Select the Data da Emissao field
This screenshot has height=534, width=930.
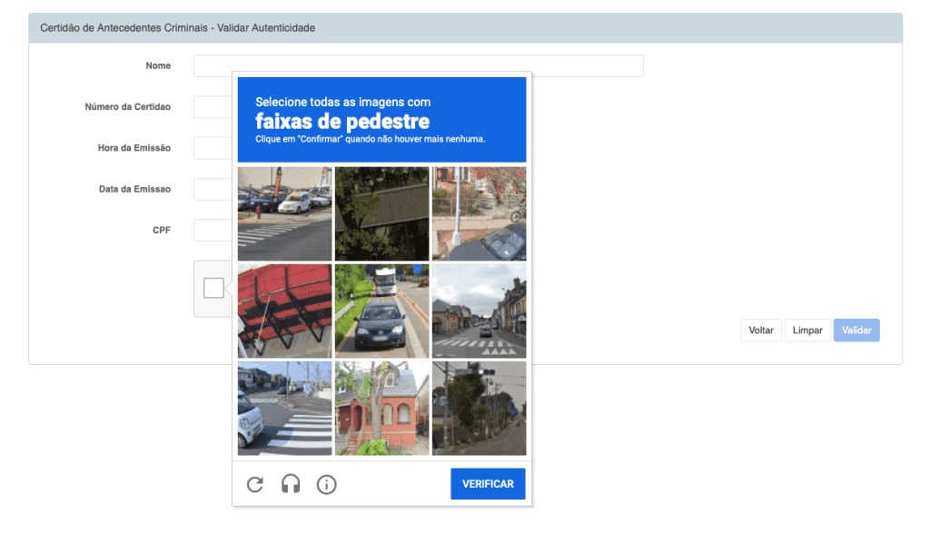click(x=213, y=189)
